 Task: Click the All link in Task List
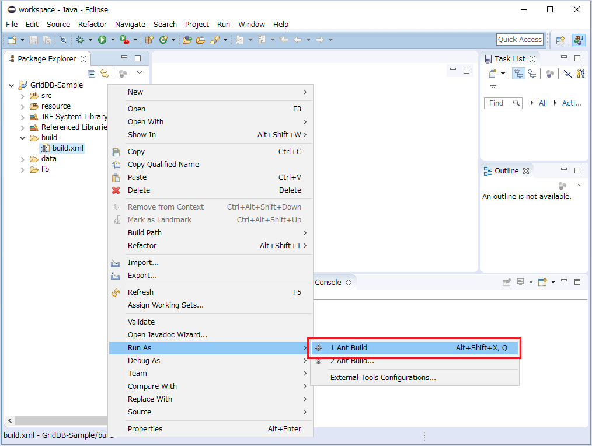pos(542,103)
